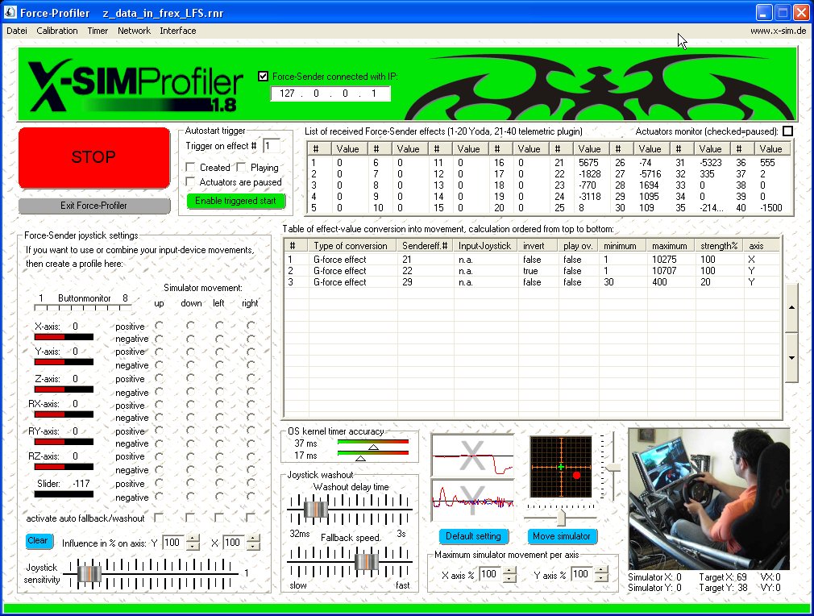Click received effect value -1500

(x=771, y=208)
